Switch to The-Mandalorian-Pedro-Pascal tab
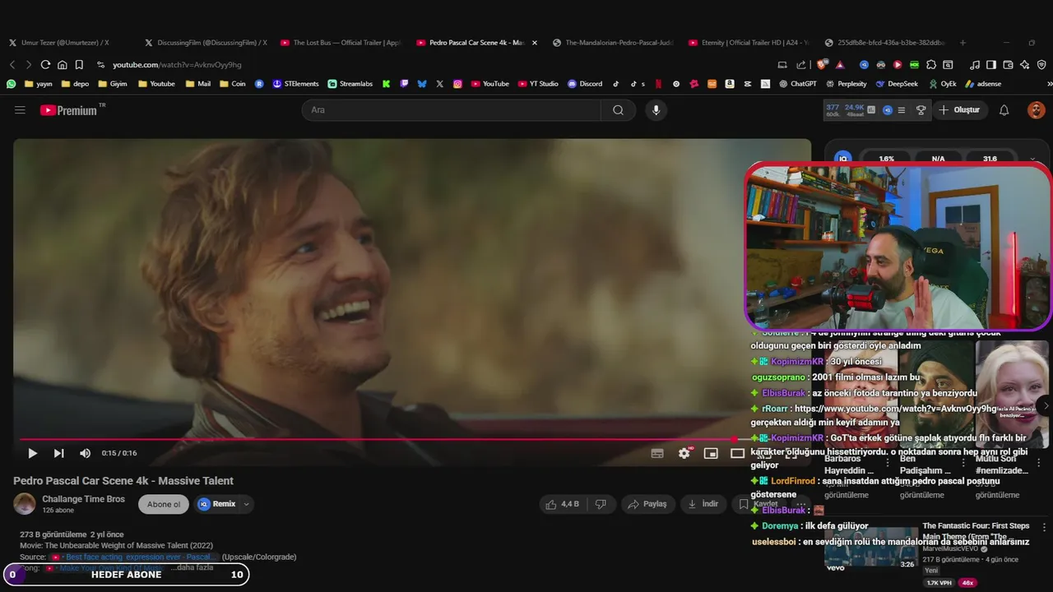 point(613,42)
